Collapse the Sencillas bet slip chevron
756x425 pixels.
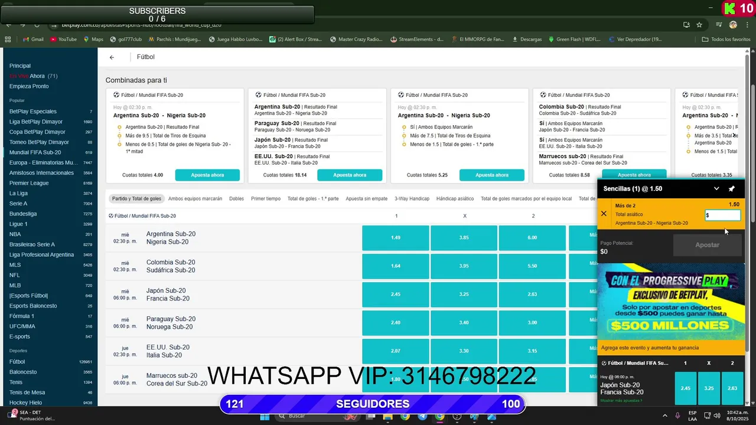(716, 189)
